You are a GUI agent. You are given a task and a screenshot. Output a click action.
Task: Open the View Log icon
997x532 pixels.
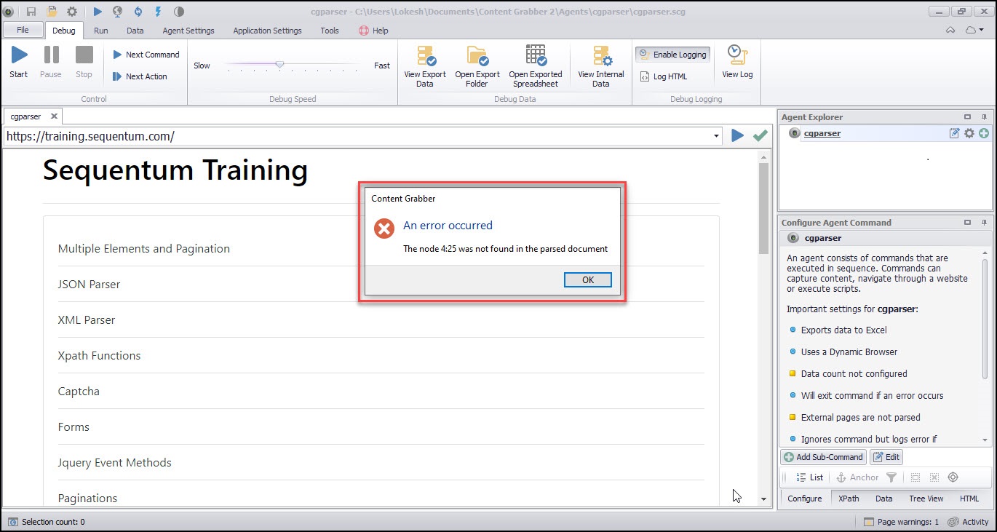[737, 55]
